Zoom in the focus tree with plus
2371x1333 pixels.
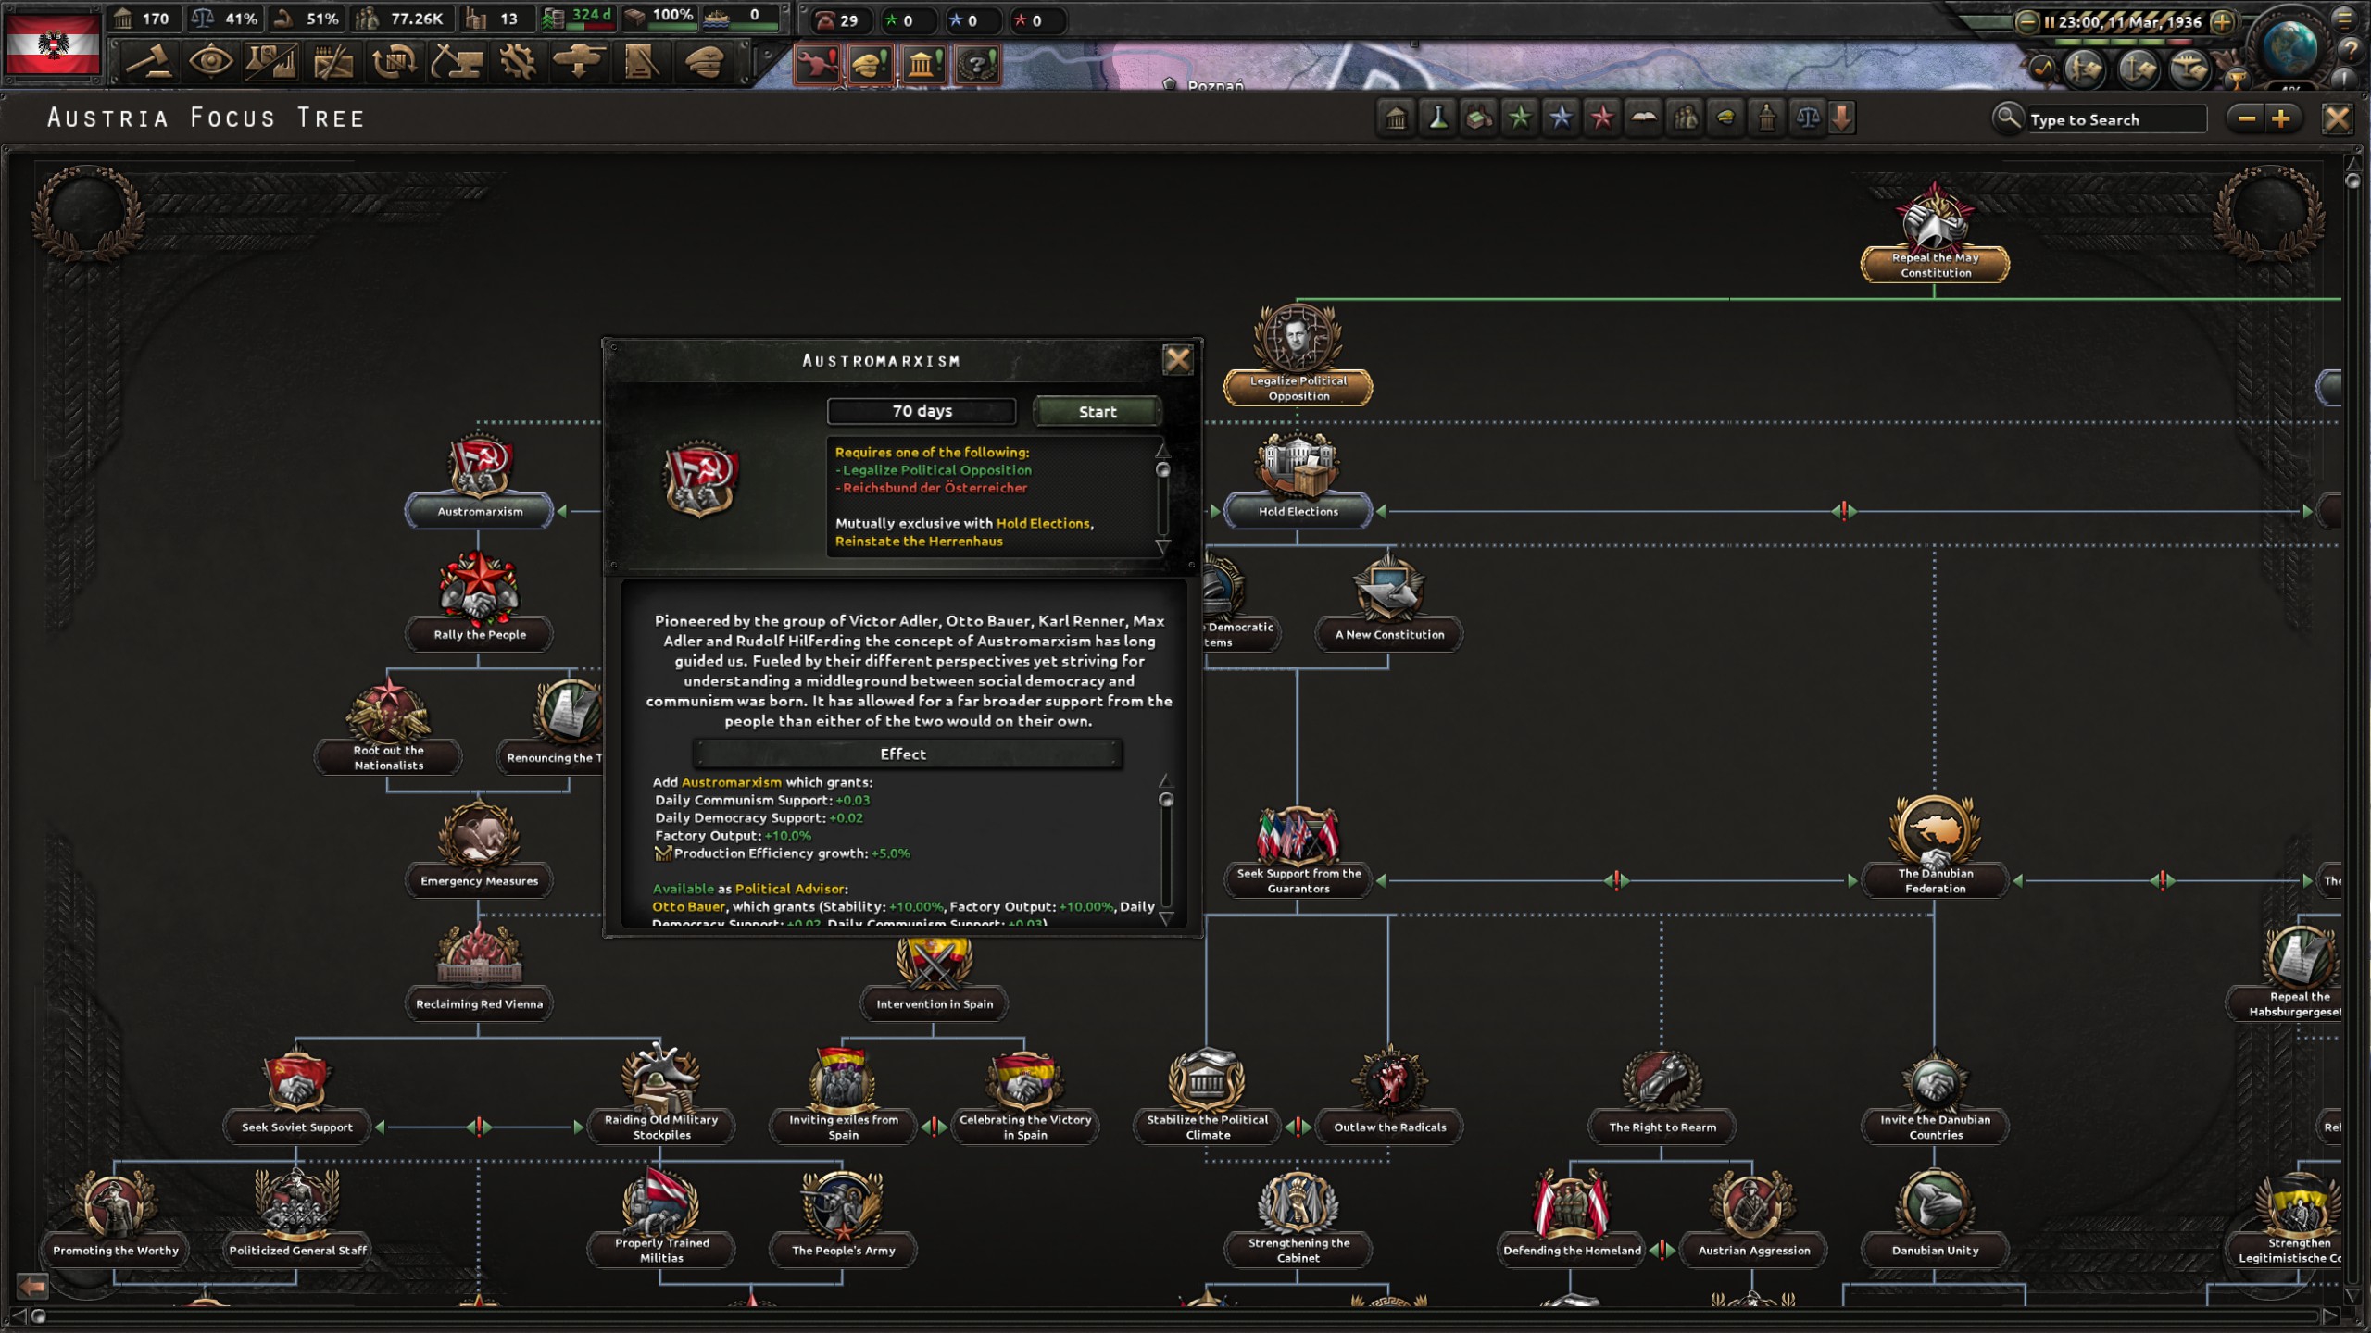coord(2280,118)
